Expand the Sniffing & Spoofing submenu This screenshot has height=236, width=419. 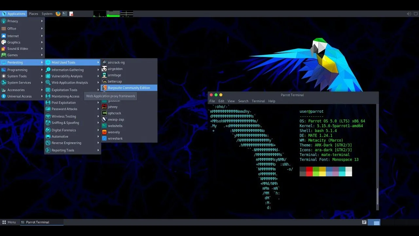pyautogui.click(x=73, y=123)
